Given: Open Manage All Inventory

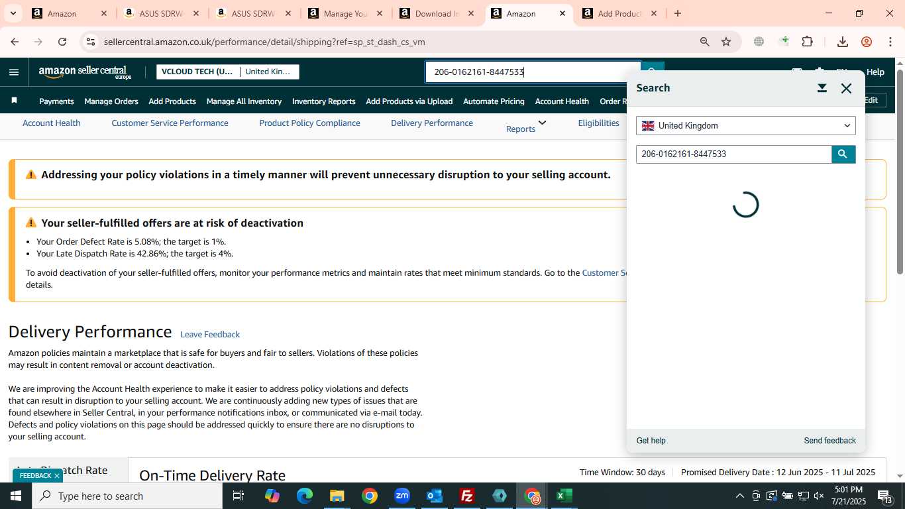Looking at the screenshot, I should [x=244, y=101].
